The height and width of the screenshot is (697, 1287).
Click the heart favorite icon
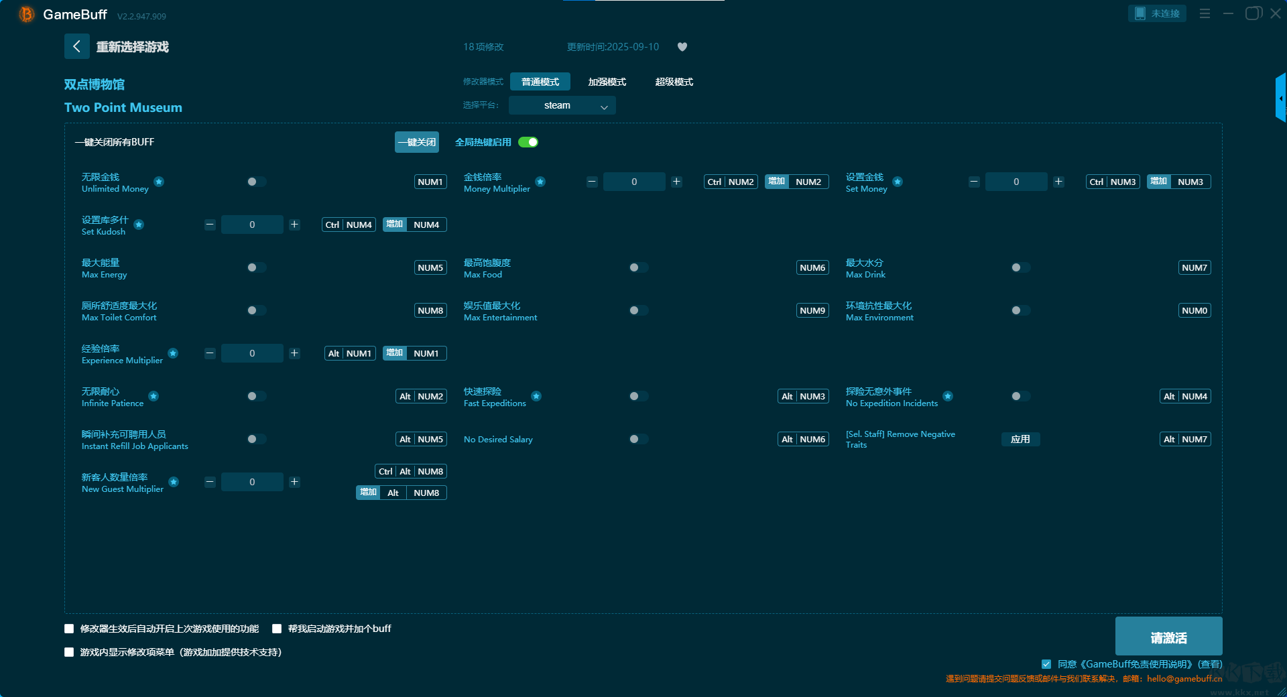point(682,47)
